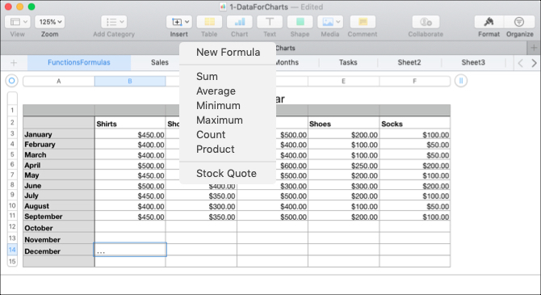Viewport: 541px width, 295px height.
Task: Switch to the FunctionsFormulas sheet tab
Action: tap(79, 62)
